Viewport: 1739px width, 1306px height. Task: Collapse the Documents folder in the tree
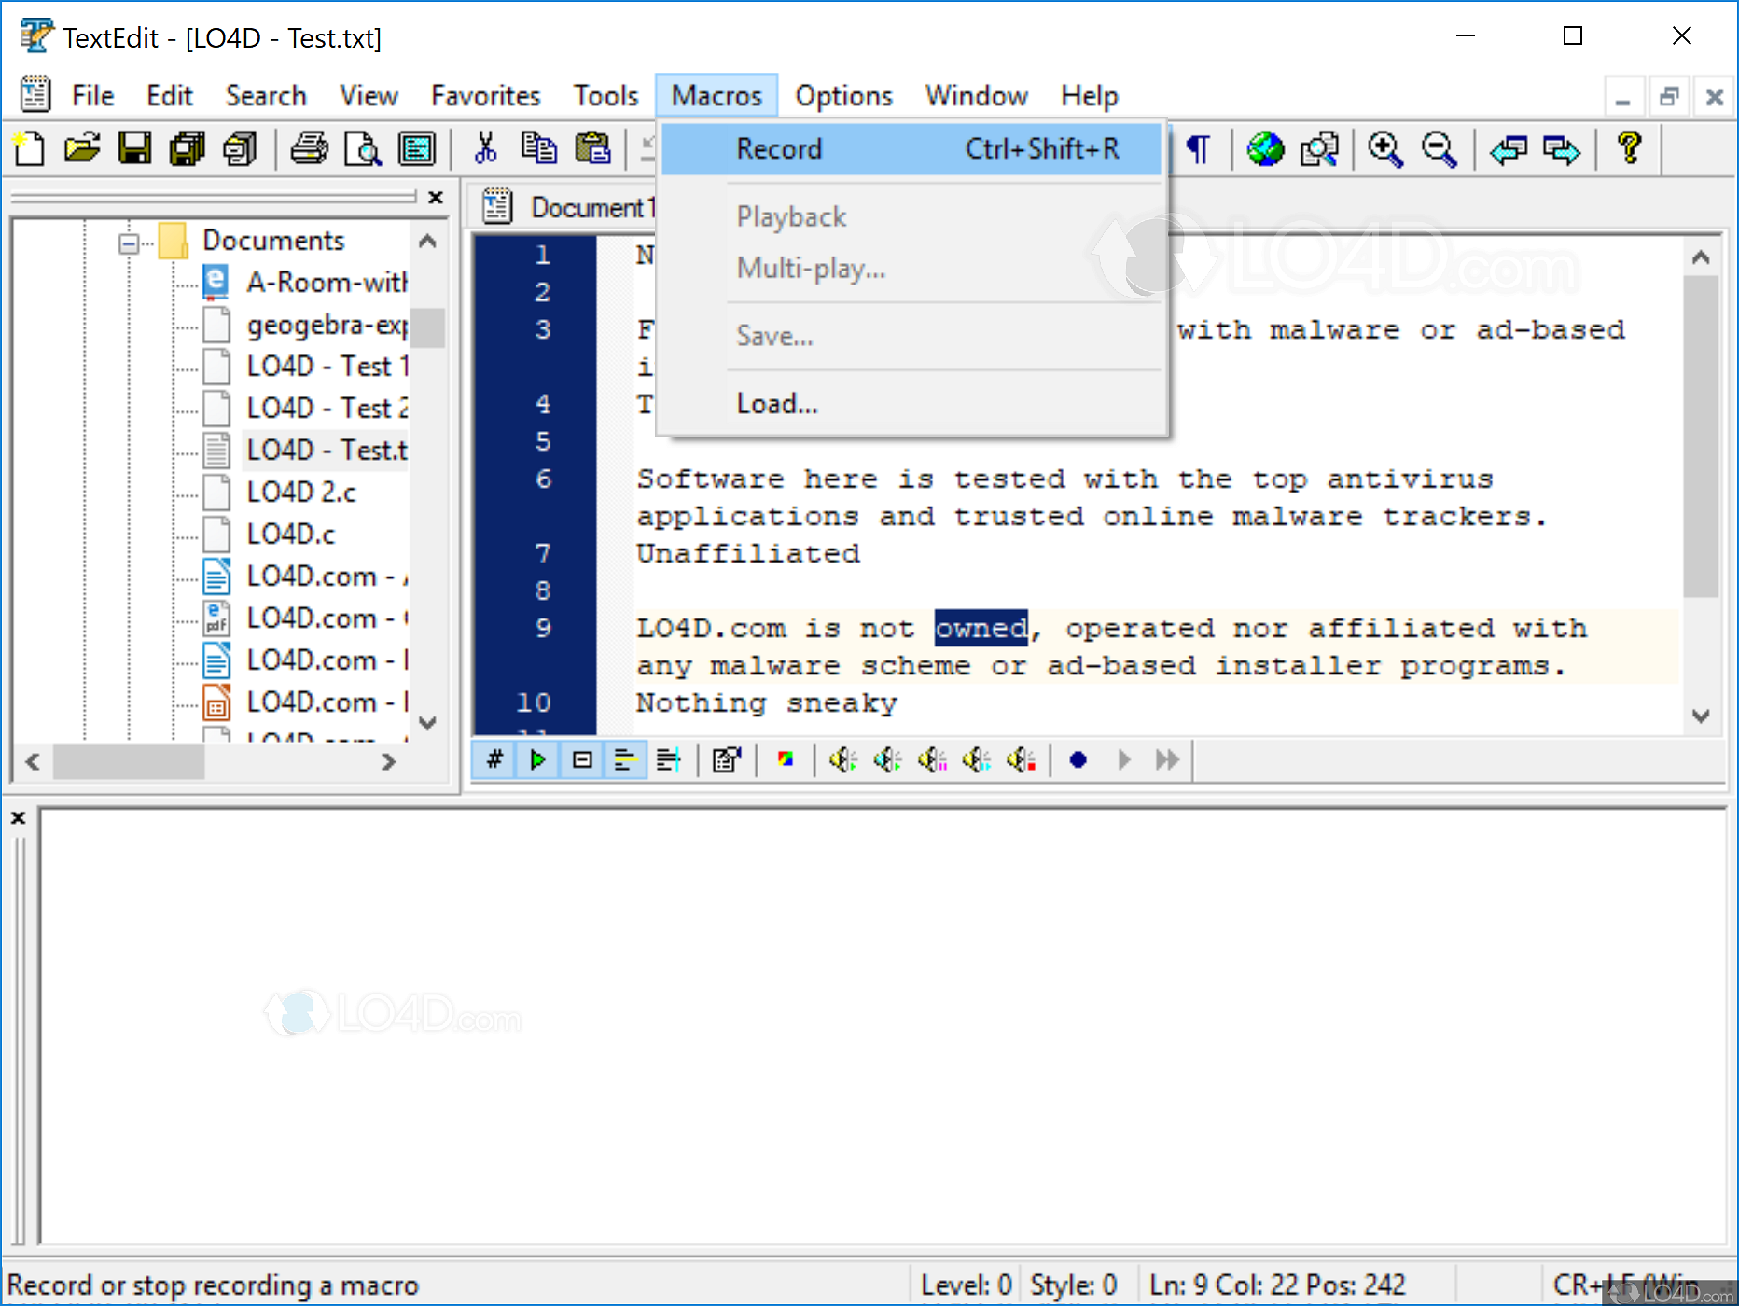pyautogui.click(x=127, y=242)
